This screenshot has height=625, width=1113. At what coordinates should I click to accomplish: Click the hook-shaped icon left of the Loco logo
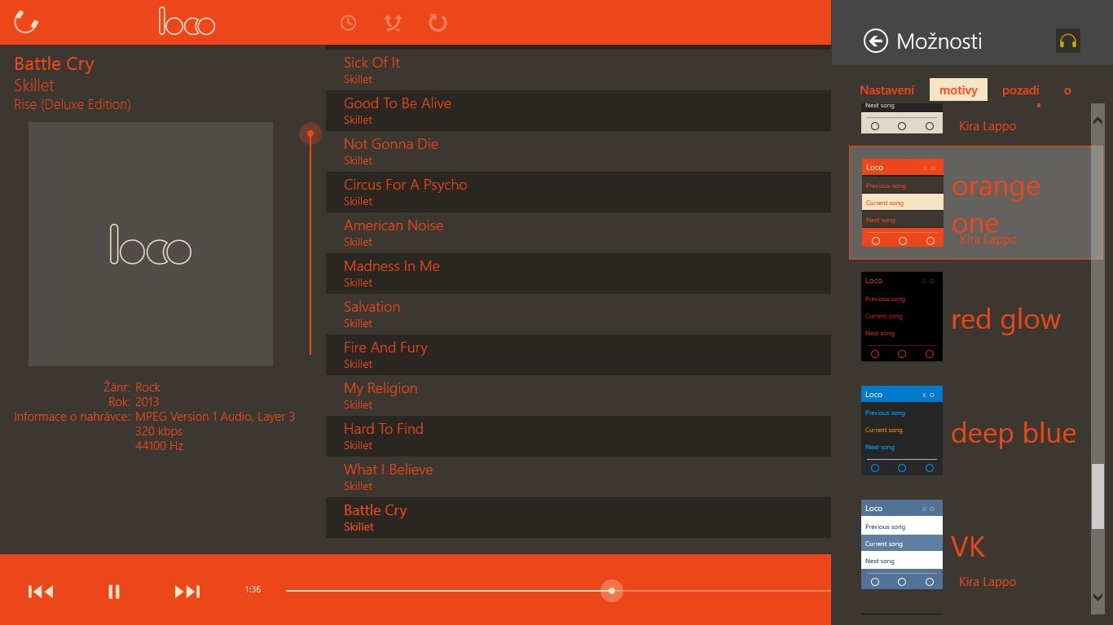pyautogui.click(x=27, y=22)
